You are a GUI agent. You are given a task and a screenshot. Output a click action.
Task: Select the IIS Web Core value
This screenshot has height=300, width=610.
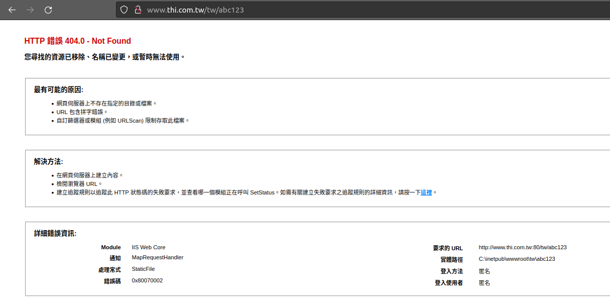pyautogui.click(x=149, y=247)
